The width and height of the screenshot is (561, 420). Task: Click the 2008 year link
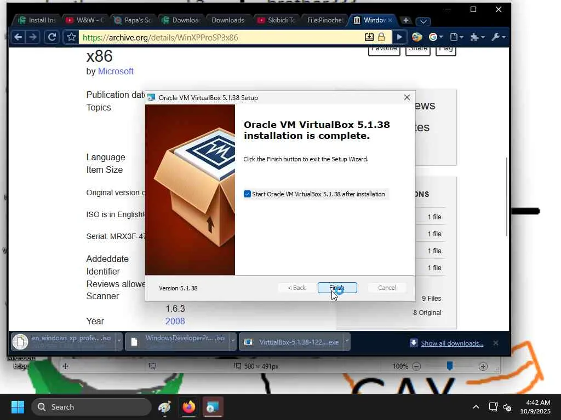coord(175,321)
